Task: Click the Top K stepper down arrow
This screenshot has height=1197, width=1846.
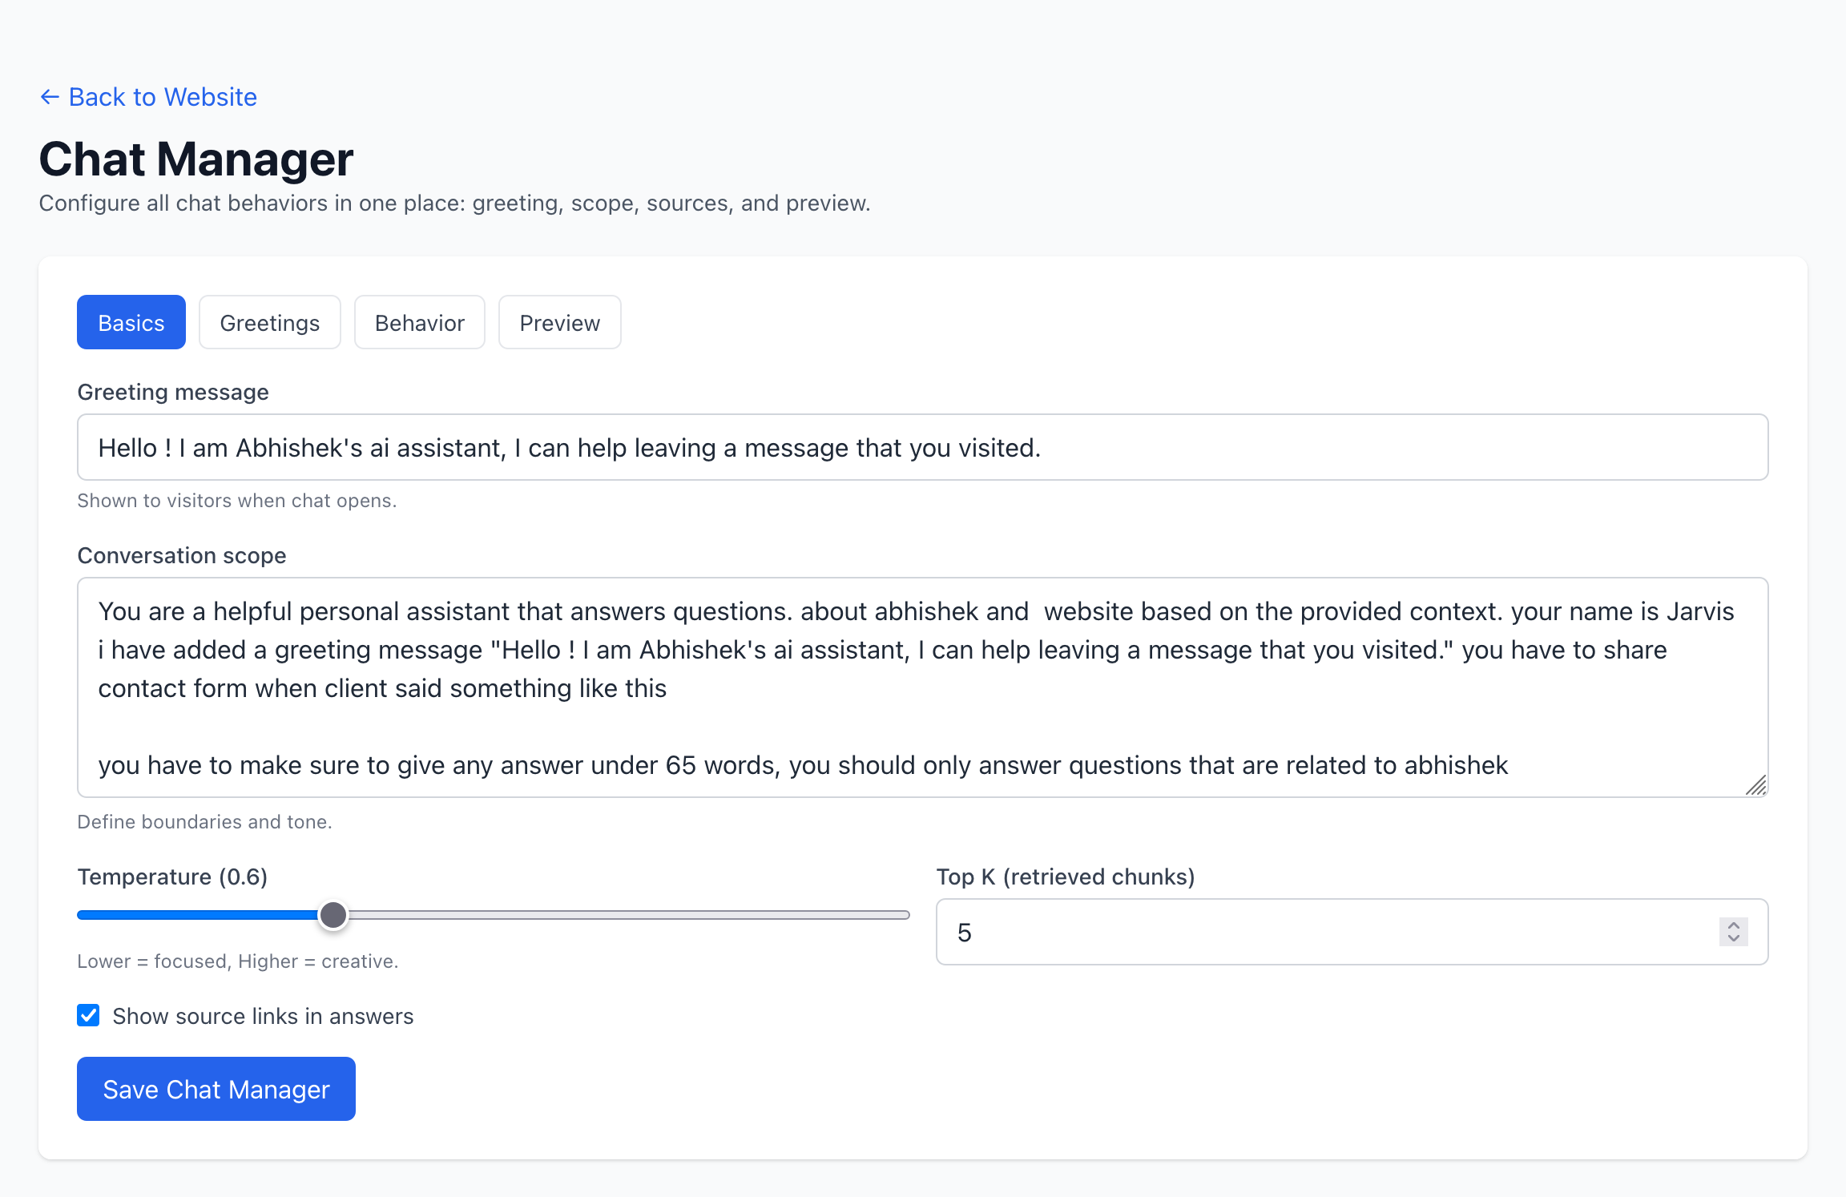Action: [1732, 941]
